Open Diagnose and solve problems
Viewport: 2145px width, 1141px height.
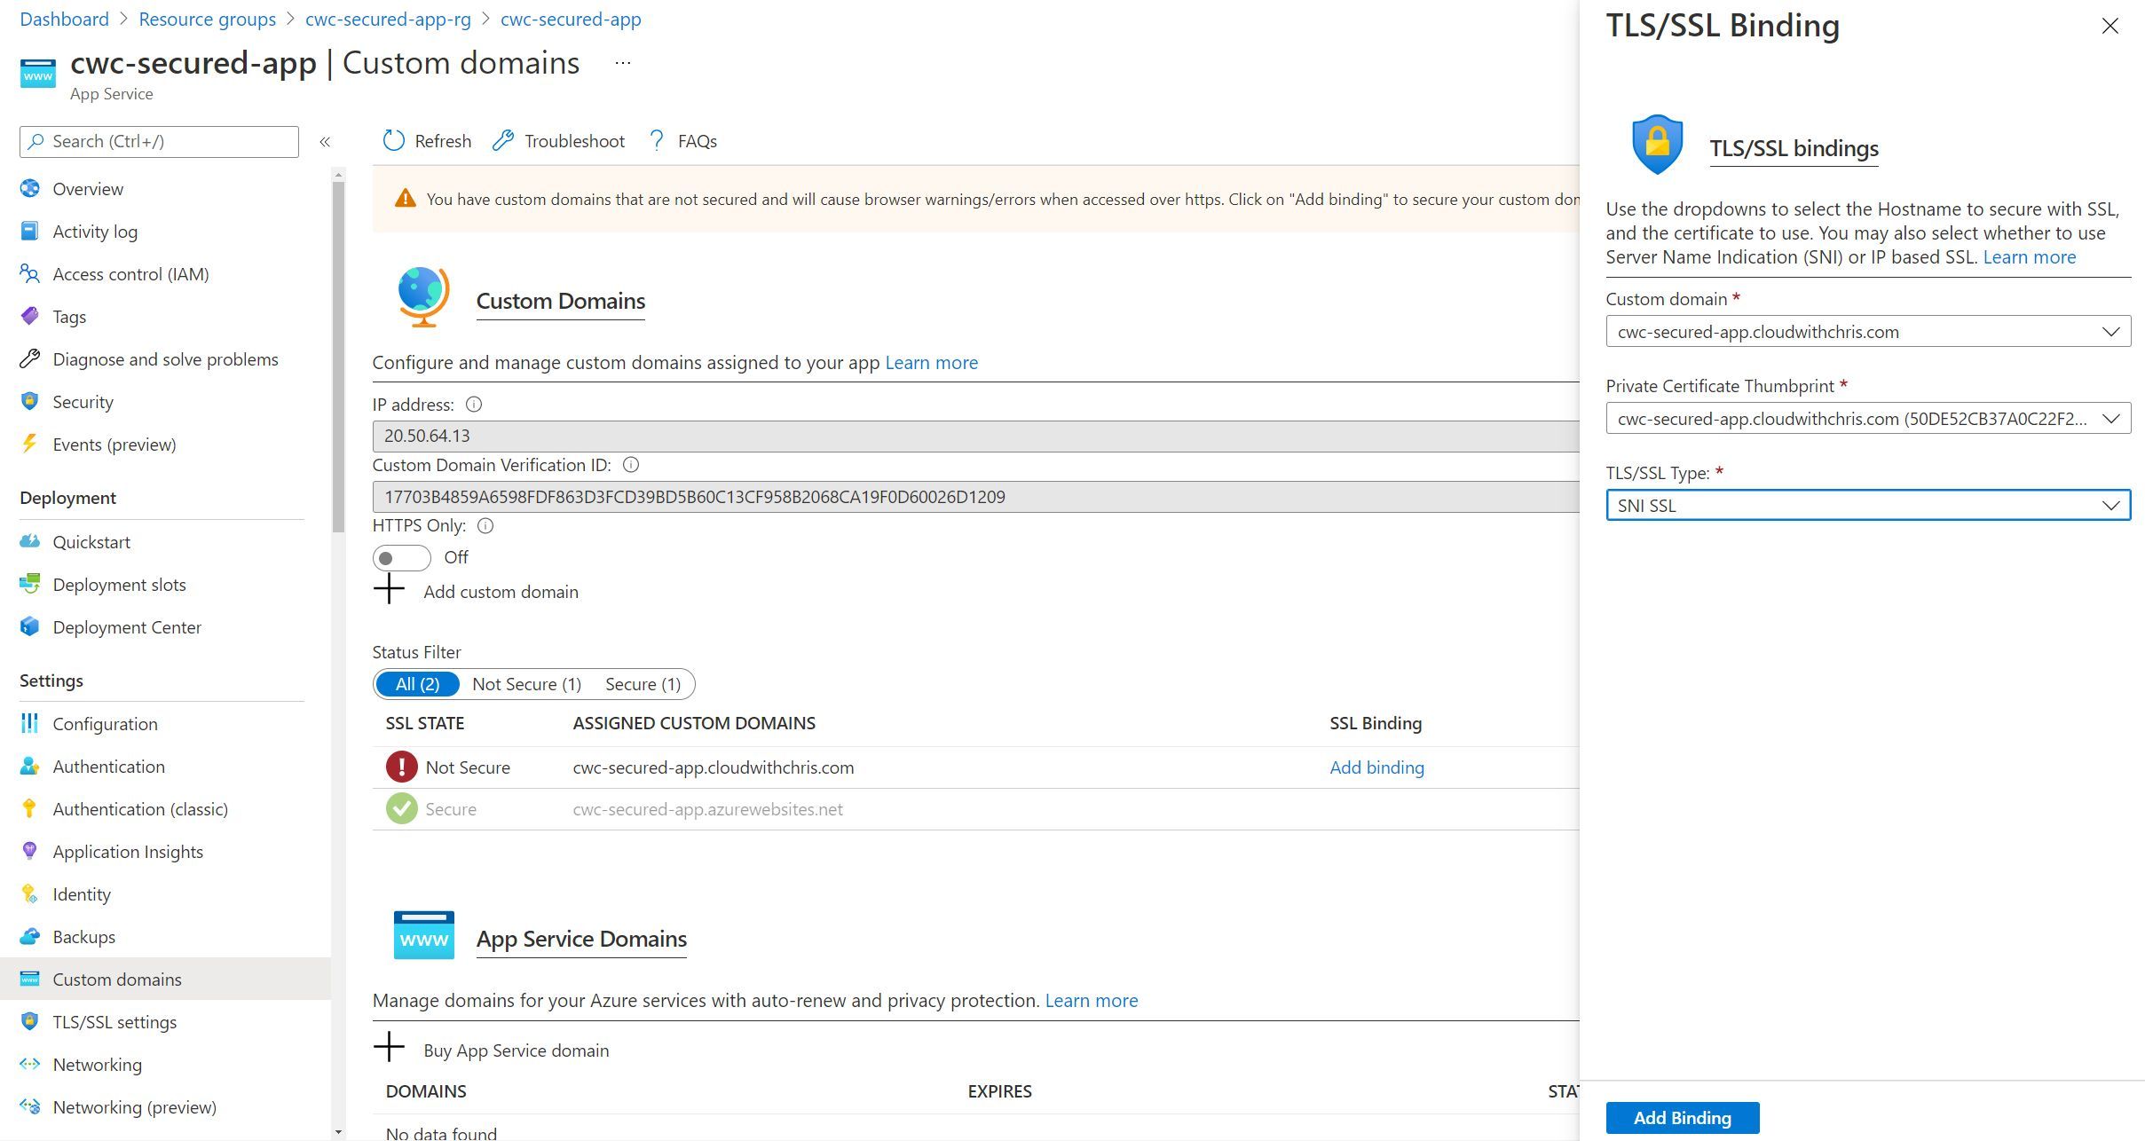tap(166, 358)
